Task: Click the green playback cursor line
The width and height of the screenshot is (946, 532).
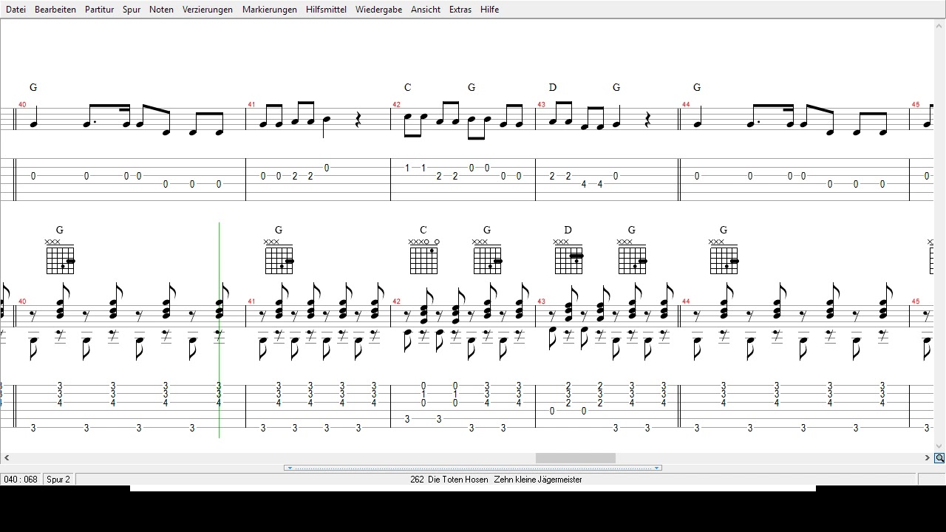Action: (219, 330)
